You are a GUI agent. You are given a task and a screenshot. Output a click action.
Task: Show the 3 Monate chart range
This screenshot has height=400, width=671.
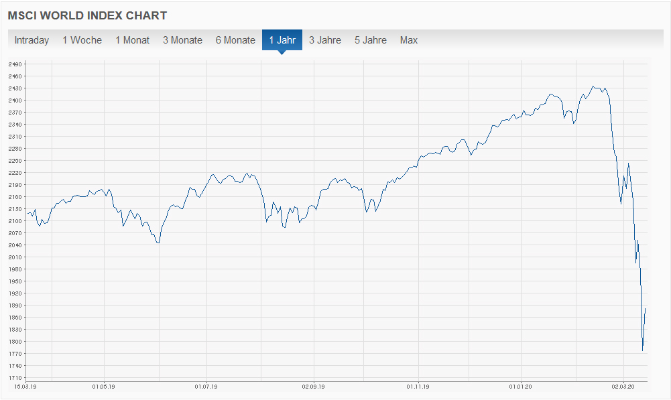[182, 40]
